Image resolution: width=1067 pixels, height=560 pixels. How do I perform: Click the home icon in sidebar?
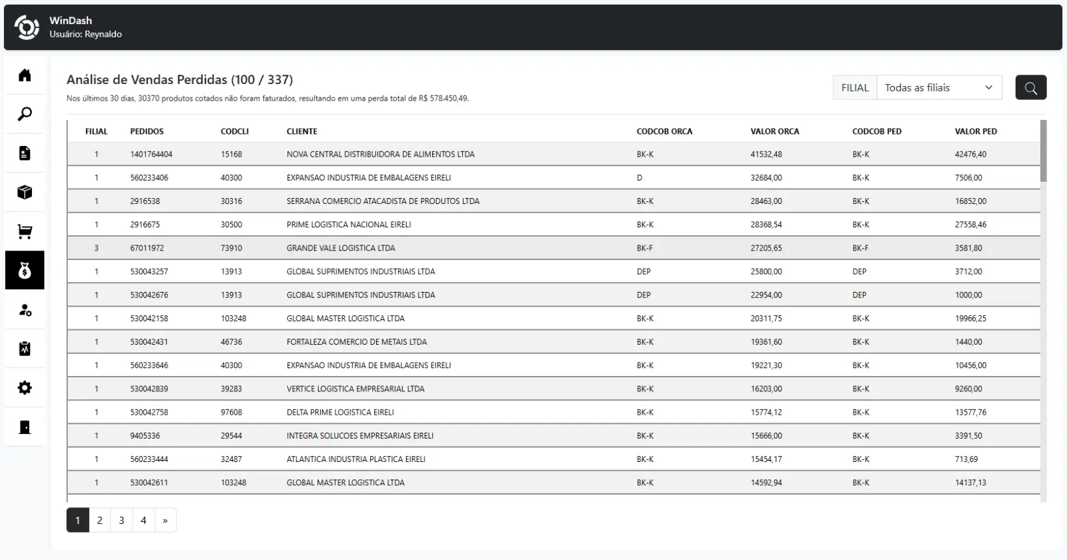tap(25, 75)
